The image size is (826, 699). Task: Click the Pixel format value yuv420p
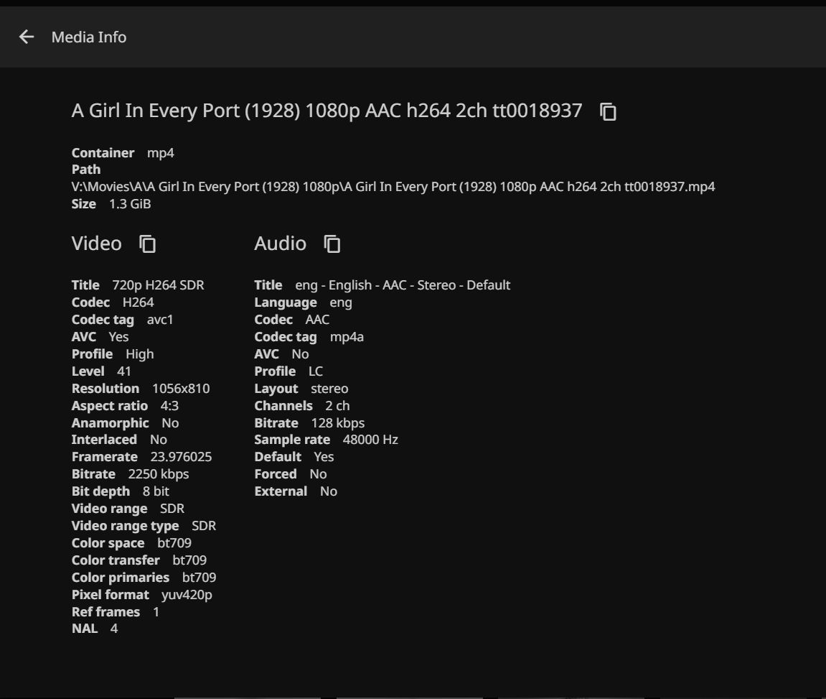pyautogui.click(x=187, y=595)
